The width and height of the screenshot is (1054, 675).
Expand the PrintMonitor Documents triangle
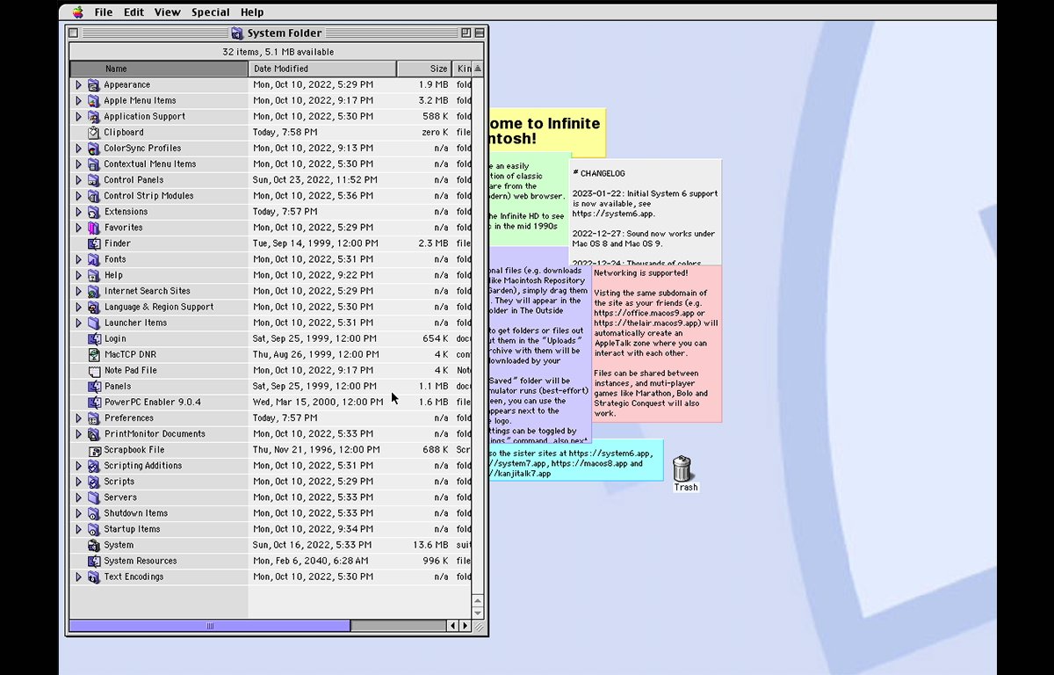(x=78, y=434)
